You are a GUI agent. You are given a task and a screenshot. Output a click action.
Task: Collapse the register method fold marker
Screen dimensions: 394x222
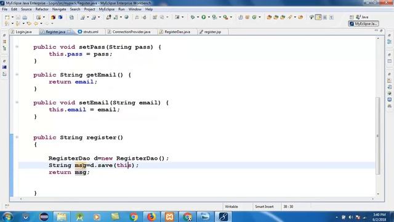[x=17, y=137]
